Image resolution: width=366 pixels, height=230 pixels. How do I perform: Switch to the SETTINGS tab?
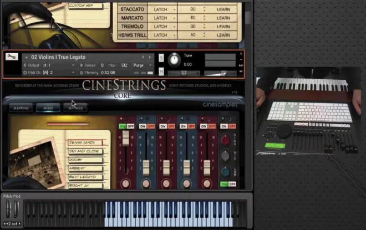click(75, 108)
